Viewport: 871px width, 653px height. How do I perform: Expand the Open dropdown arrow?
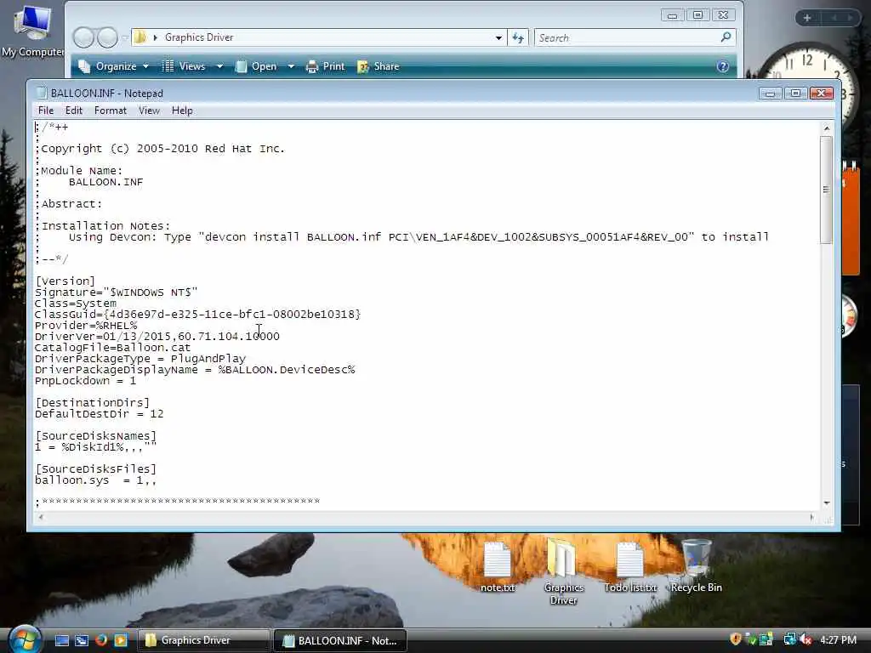point(291,66)
